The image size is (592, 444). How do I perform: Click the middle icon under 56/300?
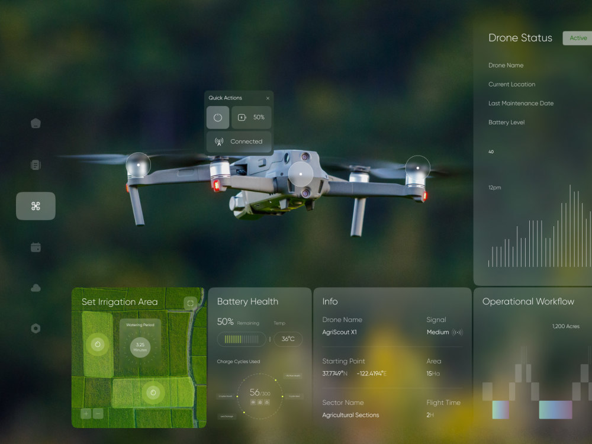point(260,403)
